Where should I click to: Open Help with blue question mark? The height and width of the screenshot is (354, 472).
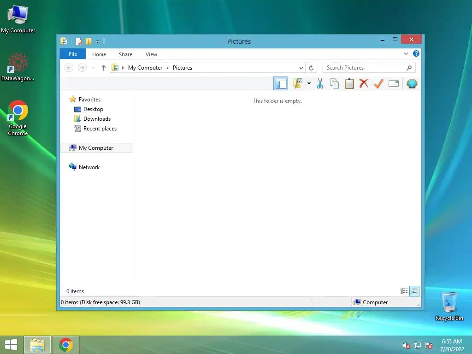[x=416, y=53]
